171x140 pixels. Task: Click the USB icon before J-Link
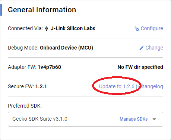47,29
